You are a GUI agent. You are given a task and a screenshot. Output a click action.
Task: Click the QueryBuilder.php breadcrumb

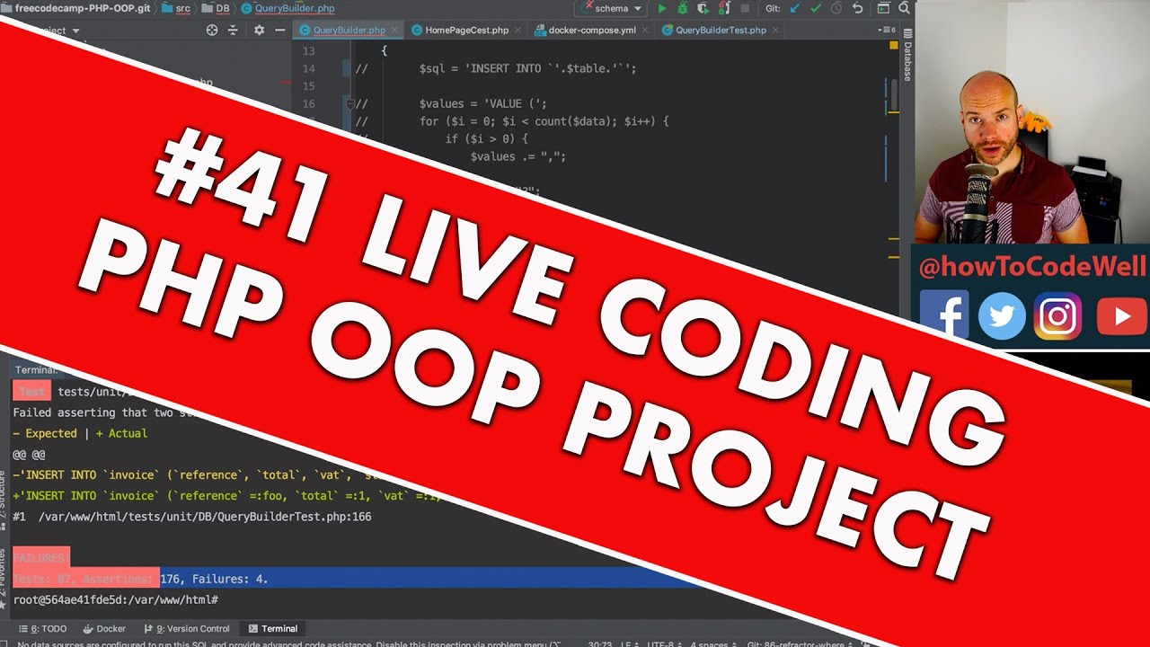click(x=287, y=8)
